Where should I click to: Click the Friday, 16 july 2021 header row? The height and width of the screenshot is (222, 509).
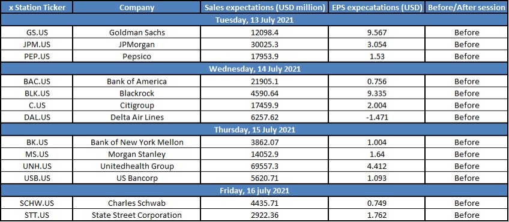click(254, 191)
